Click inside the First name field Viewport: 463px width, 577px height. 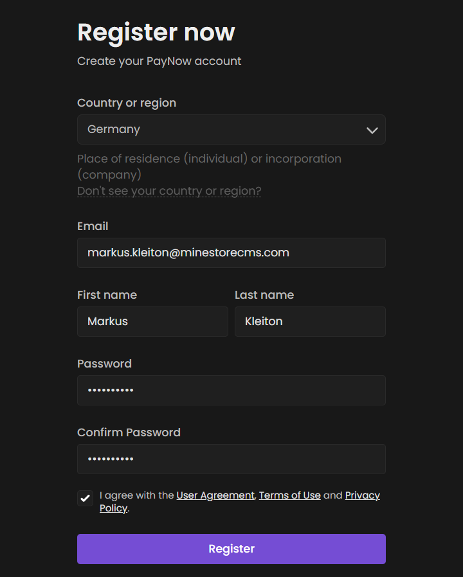pyautogui.click(x=152, y=321)
